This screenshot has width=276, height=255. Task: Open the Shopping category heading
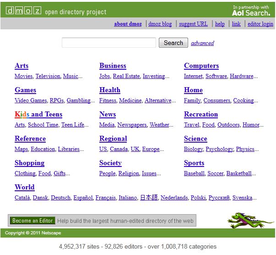(x=29, y=163)
